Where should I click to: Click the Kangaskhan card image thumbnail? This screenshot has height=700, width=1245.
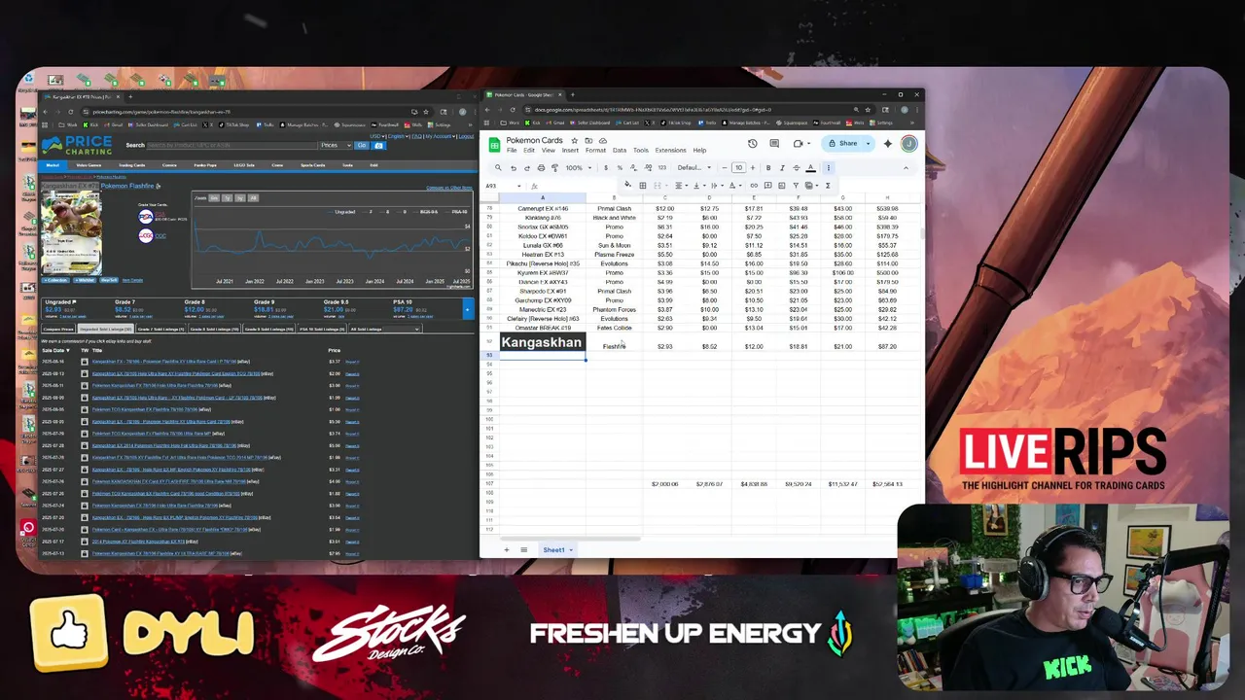point(71,233)
